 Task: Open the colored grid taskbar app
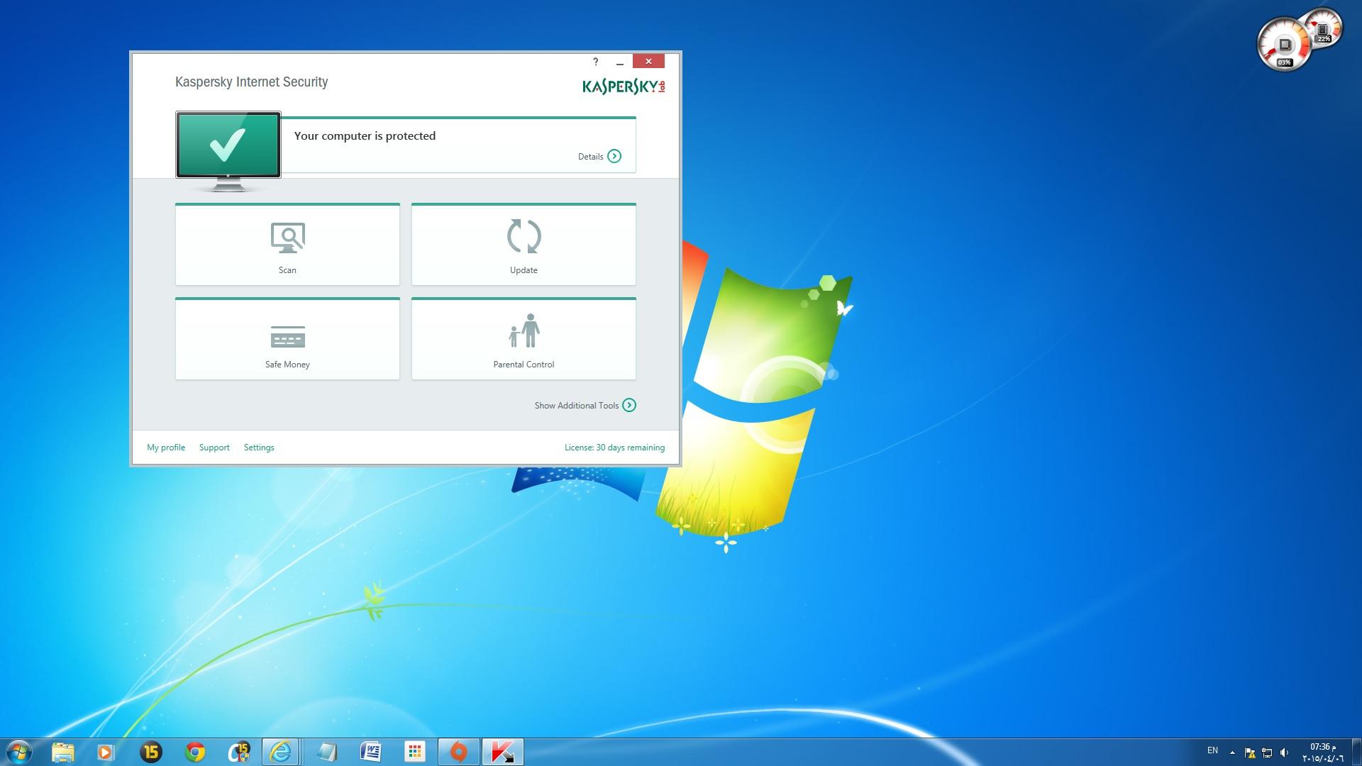click(415, 752)
